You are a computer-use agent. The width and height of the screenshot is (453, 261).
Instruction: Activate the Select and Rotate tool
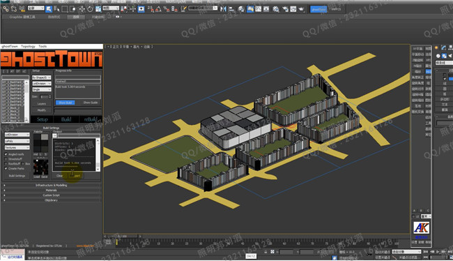tap(90, 9)
